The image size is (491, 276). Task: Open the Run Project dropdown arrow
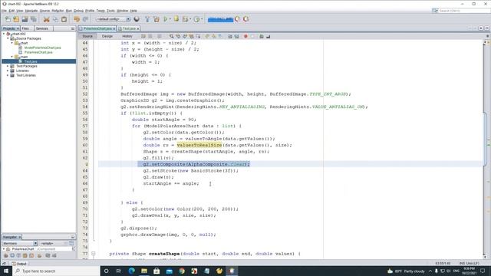[170, 19]
